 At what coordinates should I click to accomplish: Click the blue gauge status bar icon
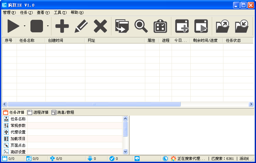(137, 158)
